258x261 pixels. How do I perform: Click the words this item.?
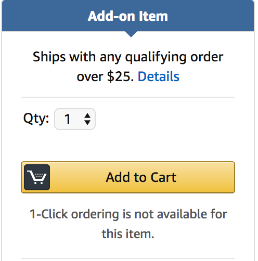coord(128,234)
